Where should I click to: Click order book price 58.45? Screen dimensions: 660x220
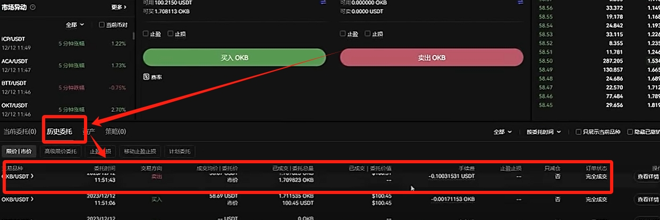tap(545, 105)
